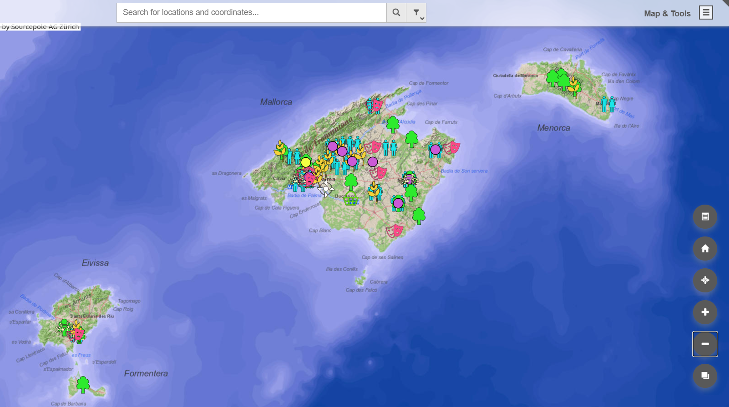Click the white crosshair location marker near Palma
Viewport: 729px width, 407px height.
pyautogui.click(x=326, y=189)
